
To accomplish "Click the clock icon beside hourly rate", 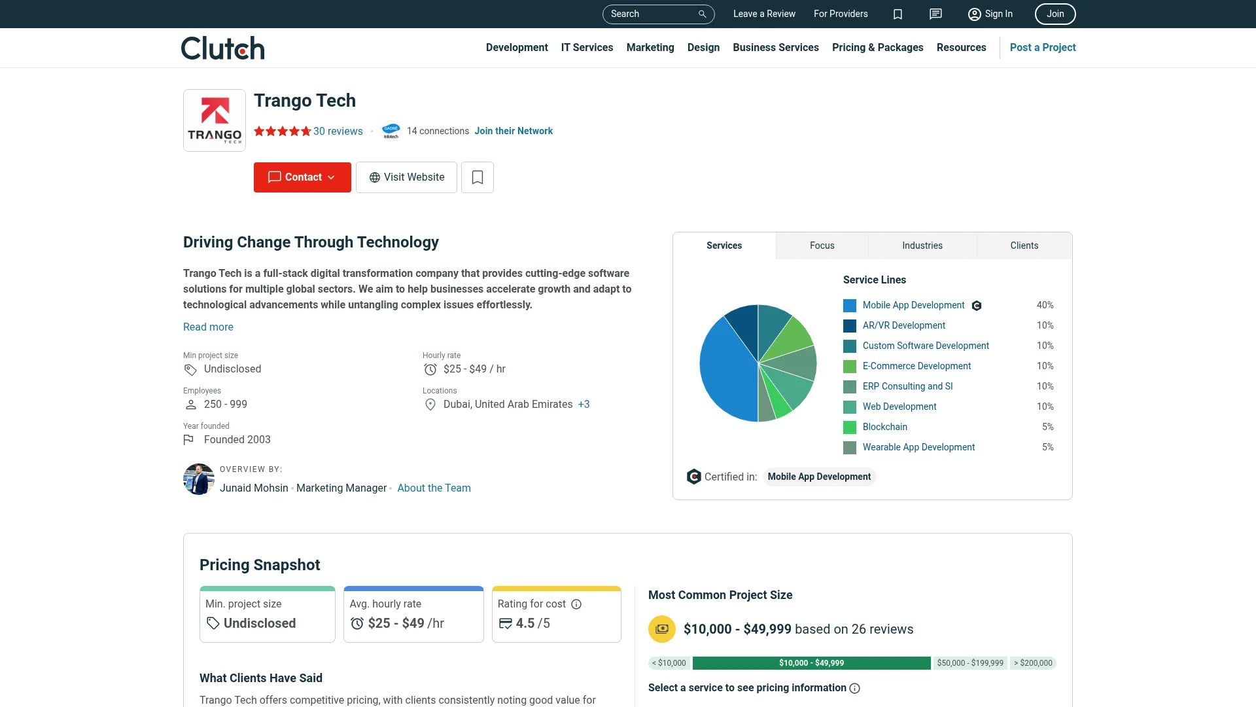I will 430,369.
